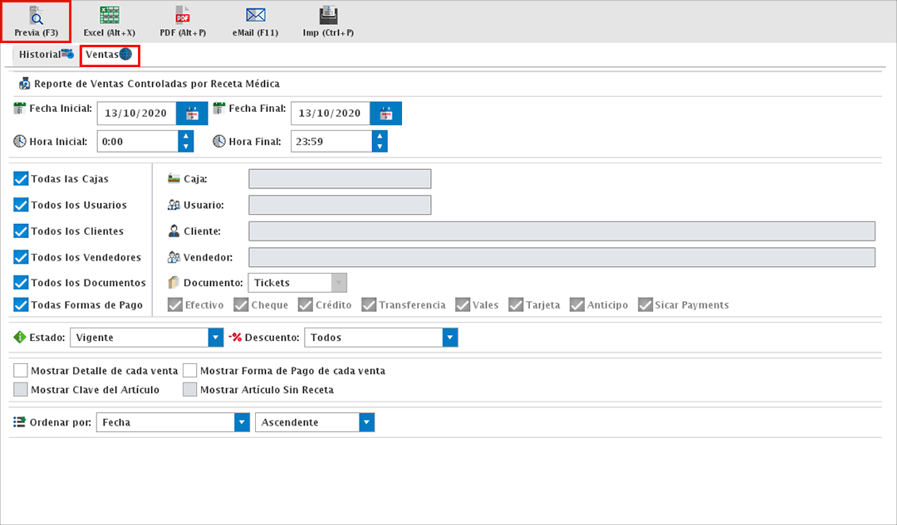Expand Ordenar por Fecha dropdown

pos(242,422)
